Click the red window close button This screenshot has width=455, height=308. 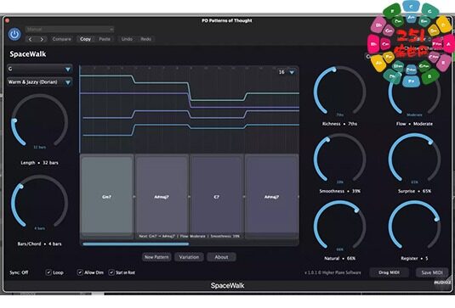pos(8,20)
